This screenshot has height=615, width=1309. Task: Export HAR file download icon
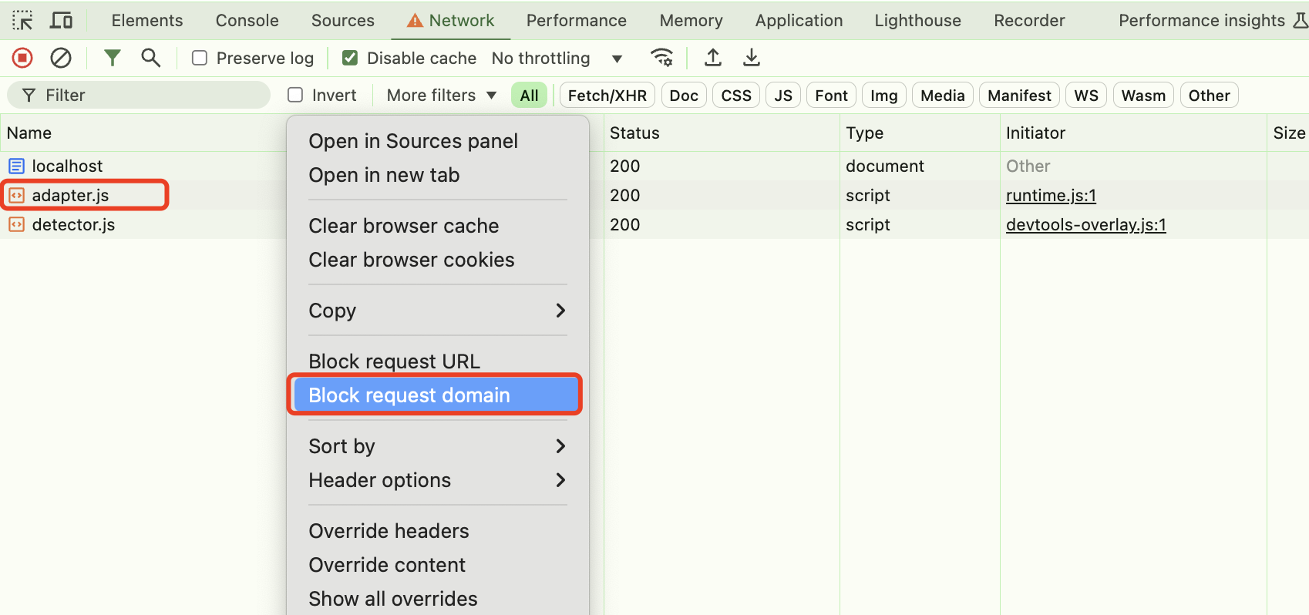pos(752,58)
